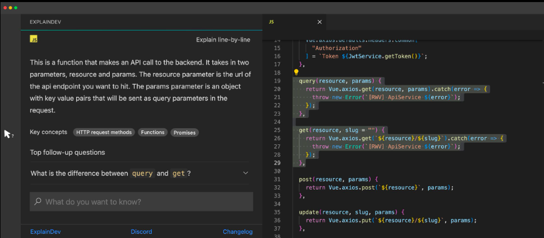Click the yellow JS icon in ExplainDev panel

coord(34,39)
